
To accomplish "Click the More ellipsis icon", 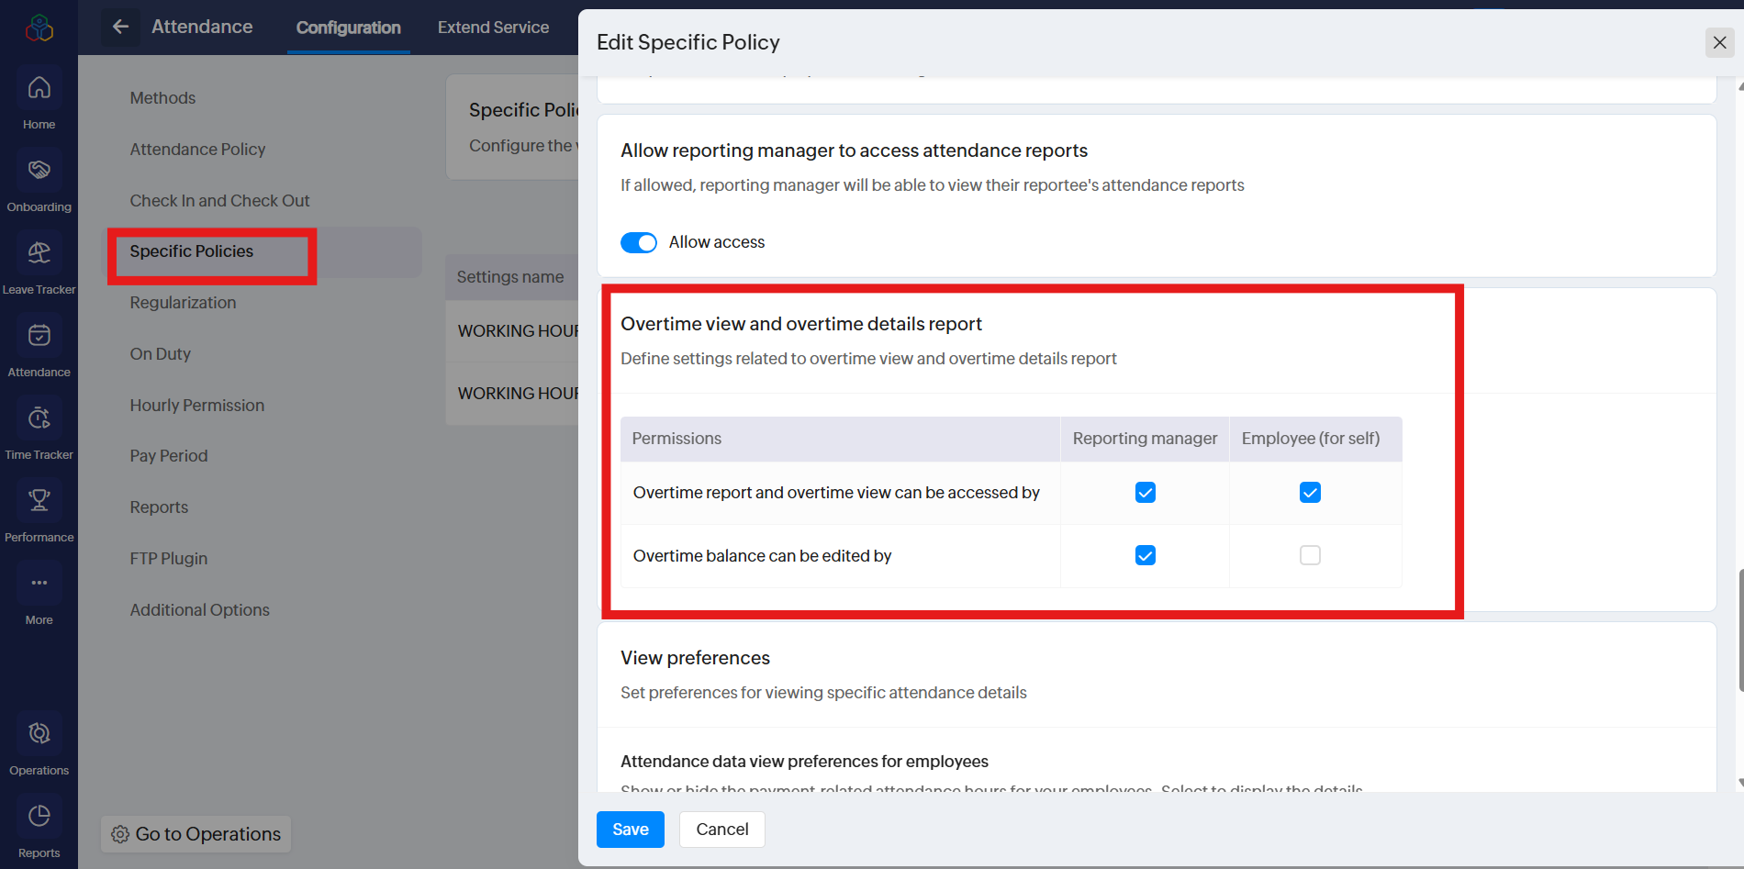I will (39, 584).
